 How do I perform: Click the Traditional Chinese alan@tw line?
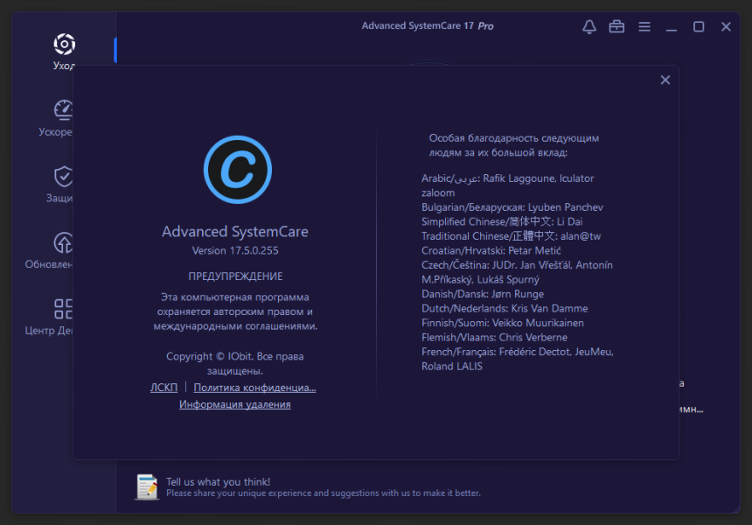click(512, 236)
